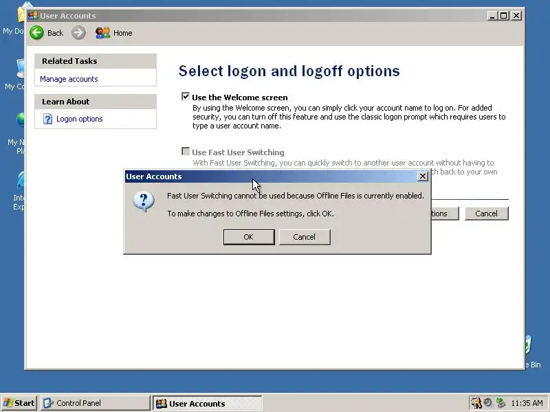
Task: Click the Home toolbar label
Action: pos(123,33)
